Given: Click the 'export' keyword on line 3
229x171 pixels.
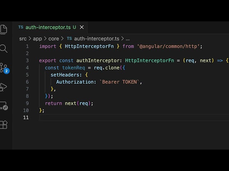Looking at the screenshot, I should point(48,61).
